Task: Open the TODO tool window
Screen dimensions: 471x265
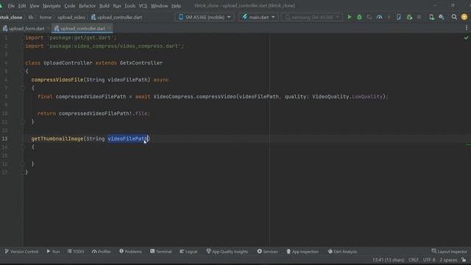Action: click(76, 252)
